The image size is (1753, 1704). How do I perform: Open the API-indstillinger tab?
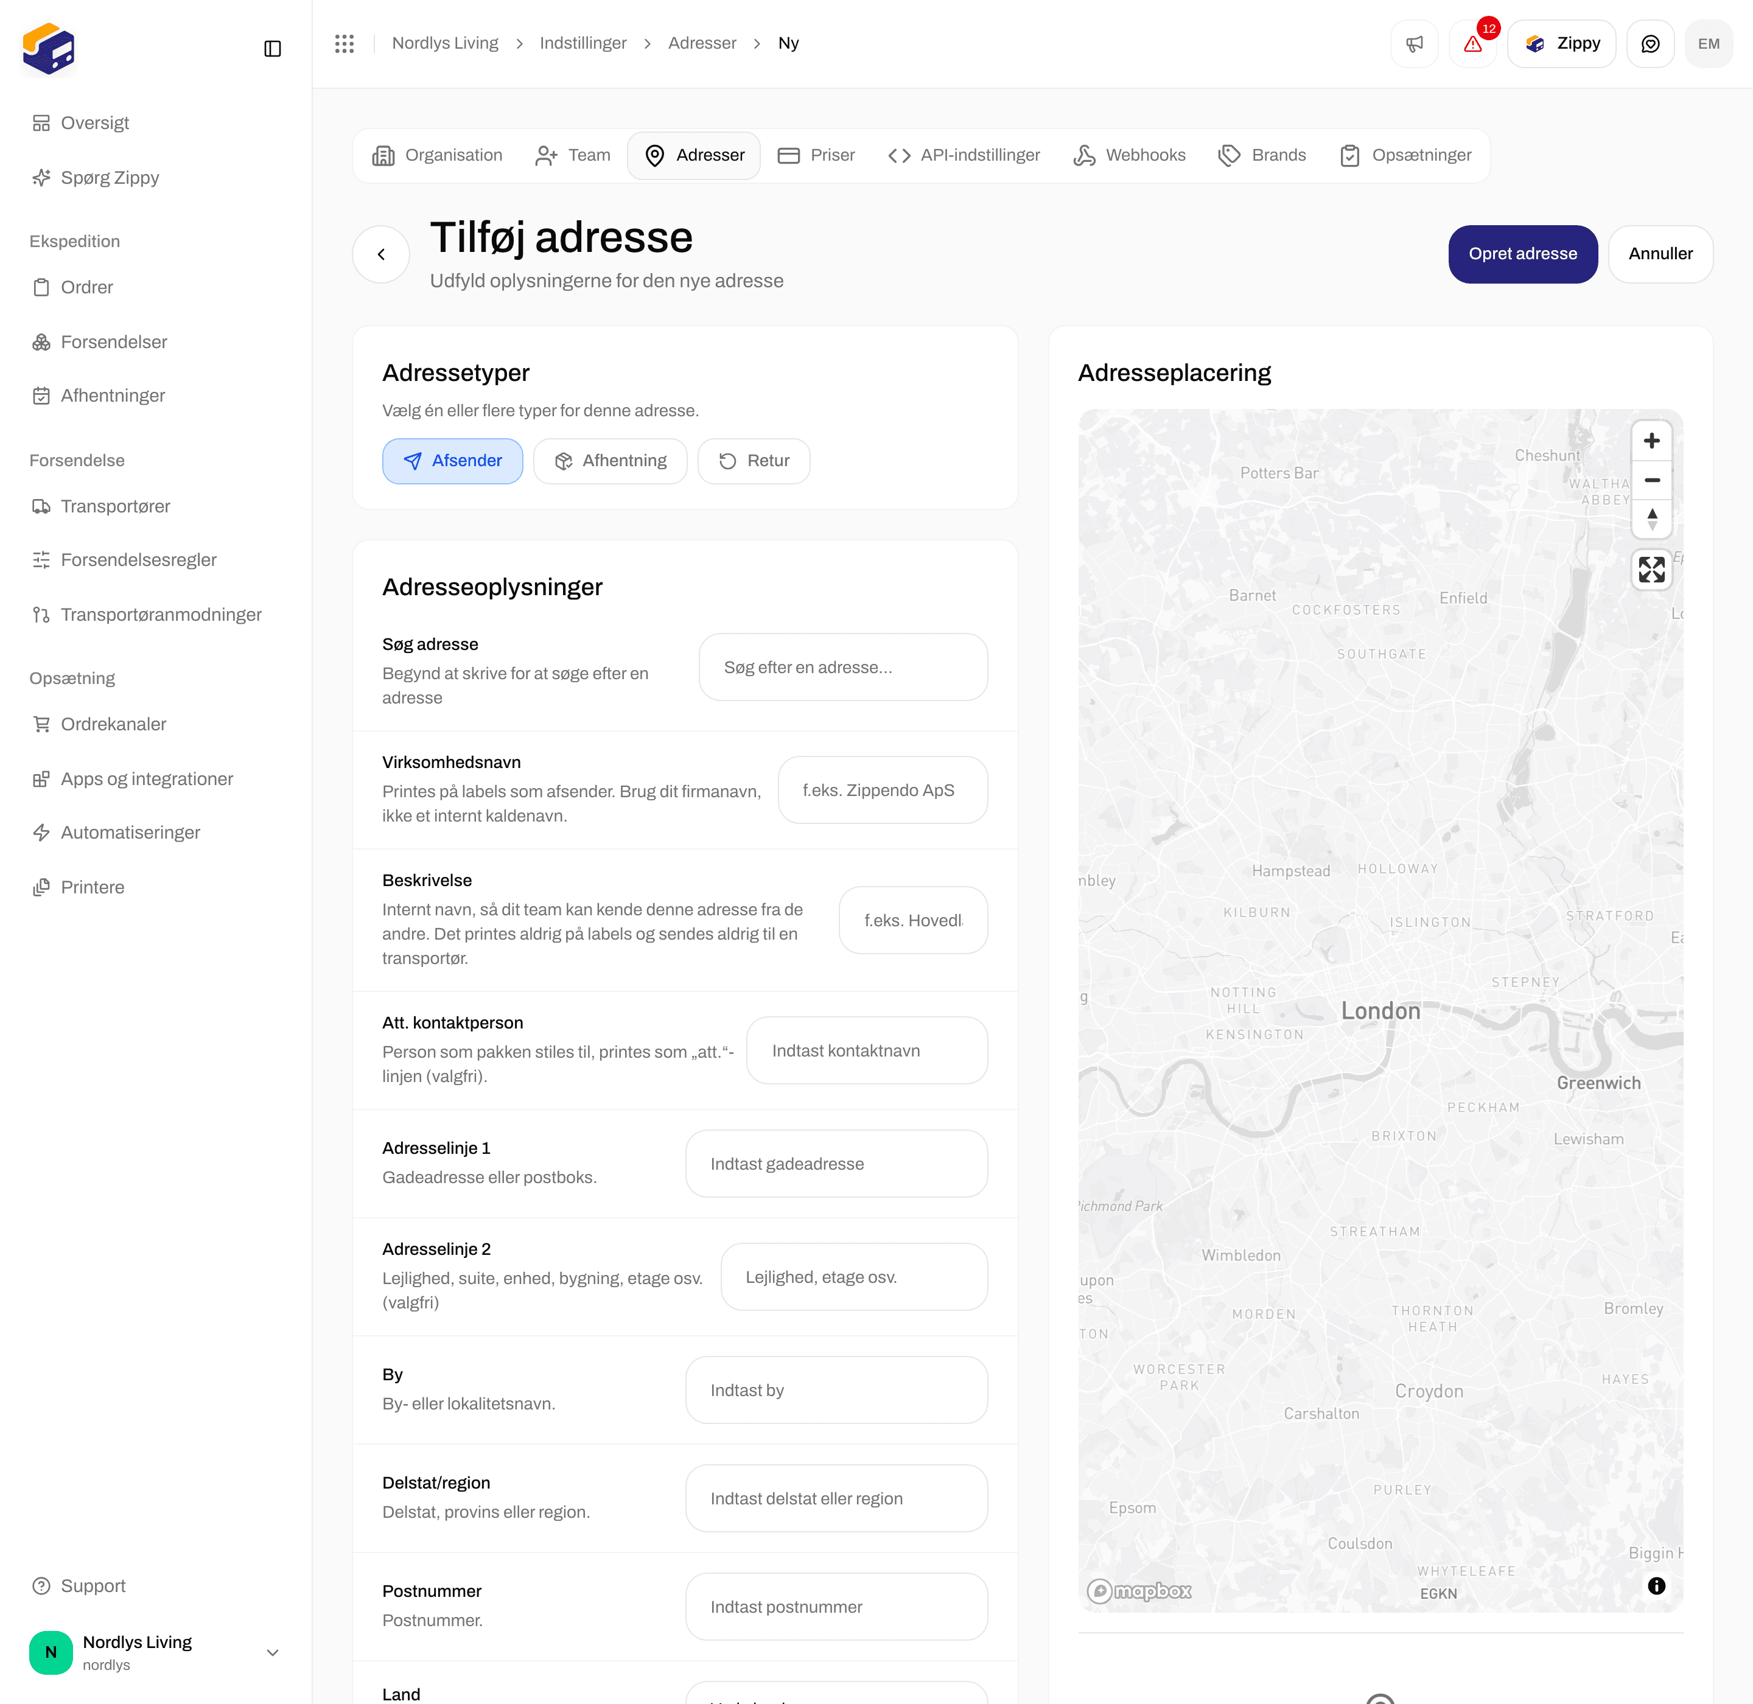(964, 156)
